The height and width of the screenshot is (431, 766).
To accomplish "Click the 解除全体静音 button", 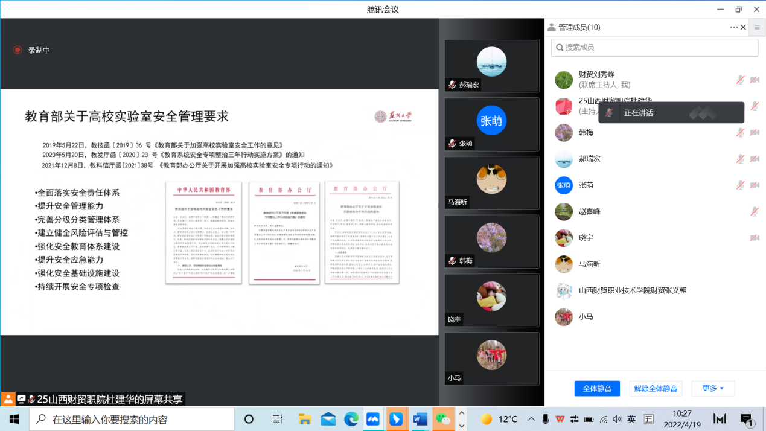I will [x=656, y=389].
